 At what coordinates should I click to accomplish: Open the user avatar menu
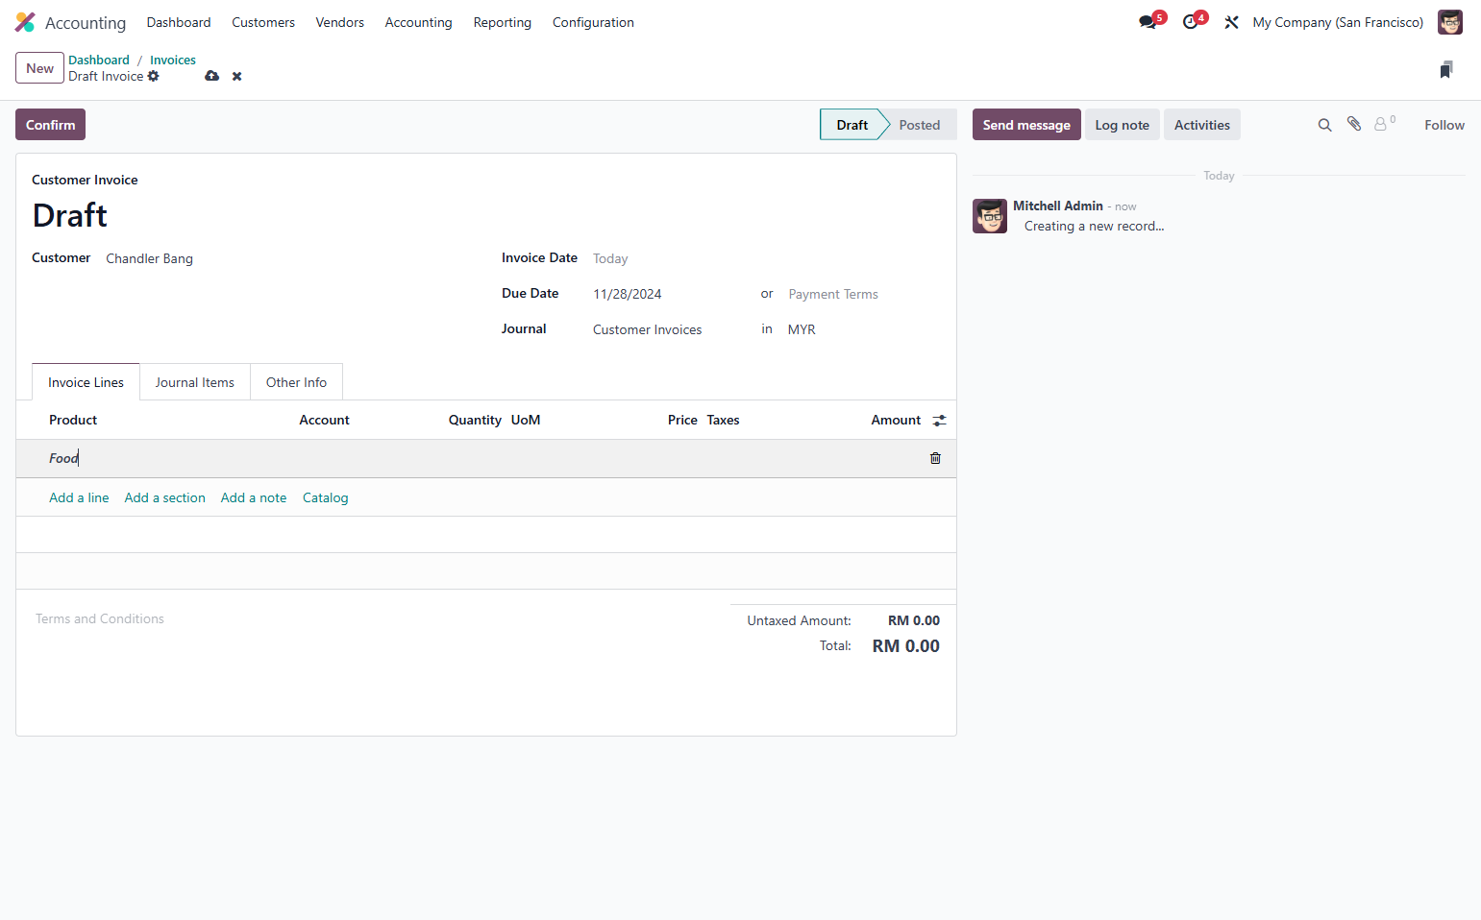click(1449, 22)
